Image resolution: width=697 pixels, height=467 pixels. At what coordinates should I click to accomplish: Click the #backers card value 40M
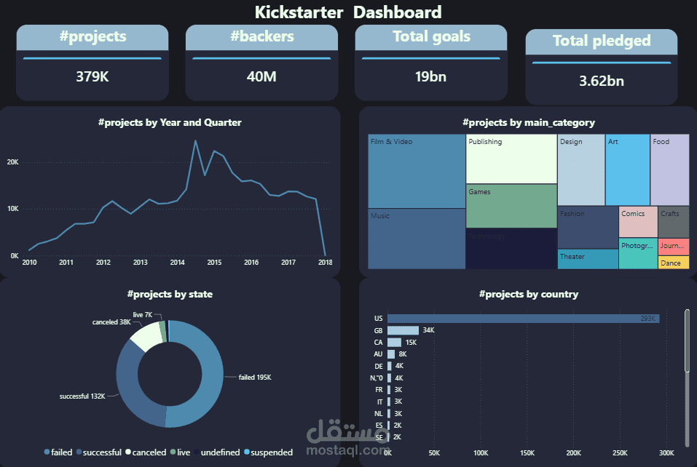tap(261, 77)
